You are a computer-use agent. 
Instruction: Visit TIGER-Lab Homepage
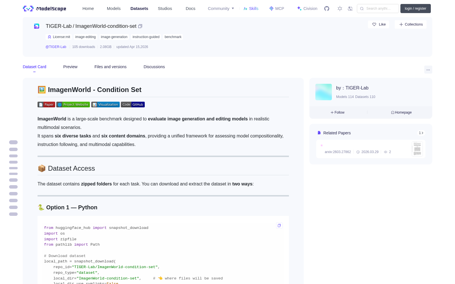401,112
